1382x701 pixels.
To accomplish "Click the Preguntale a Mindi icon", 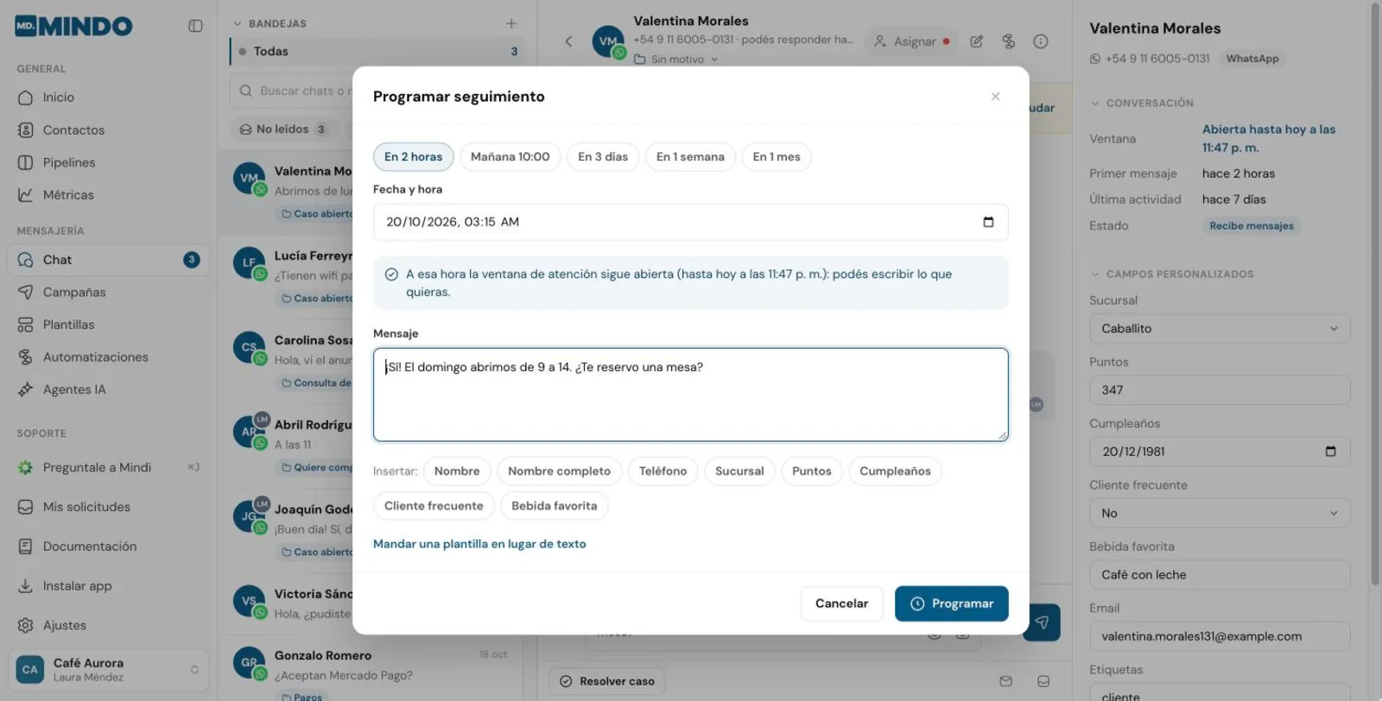I will 26,467.
